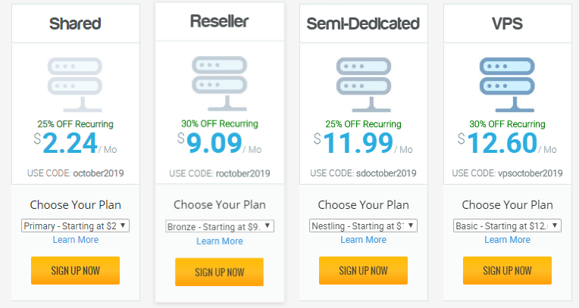Screen dimensions: 579x308
Task: Open the Semi-Dedicated Nestling plan dropdown
Action: coord(364,226)
